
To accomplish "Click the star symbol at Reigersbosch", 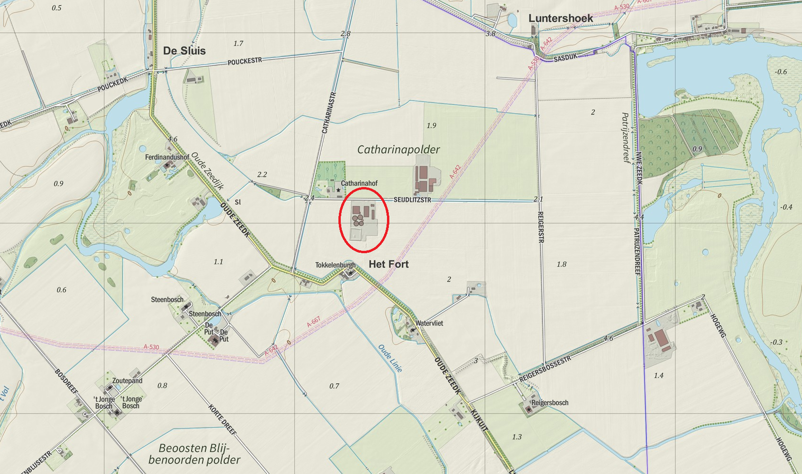I will click(x=529, y=409).
